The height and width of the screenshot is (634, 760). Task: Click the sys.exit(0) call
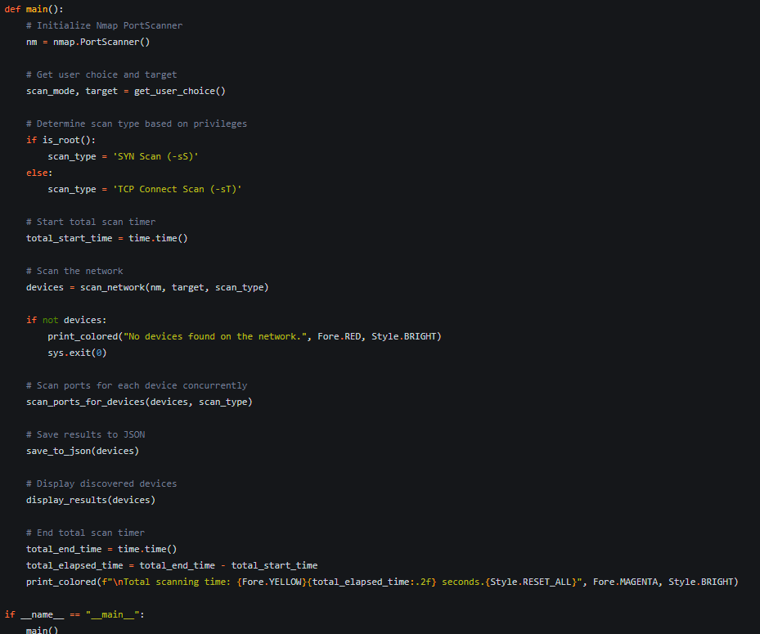pyautogui.click(x=77, y=353)
